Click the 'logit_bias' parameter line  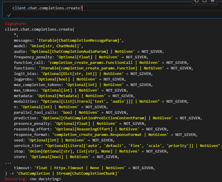[83, 74]
